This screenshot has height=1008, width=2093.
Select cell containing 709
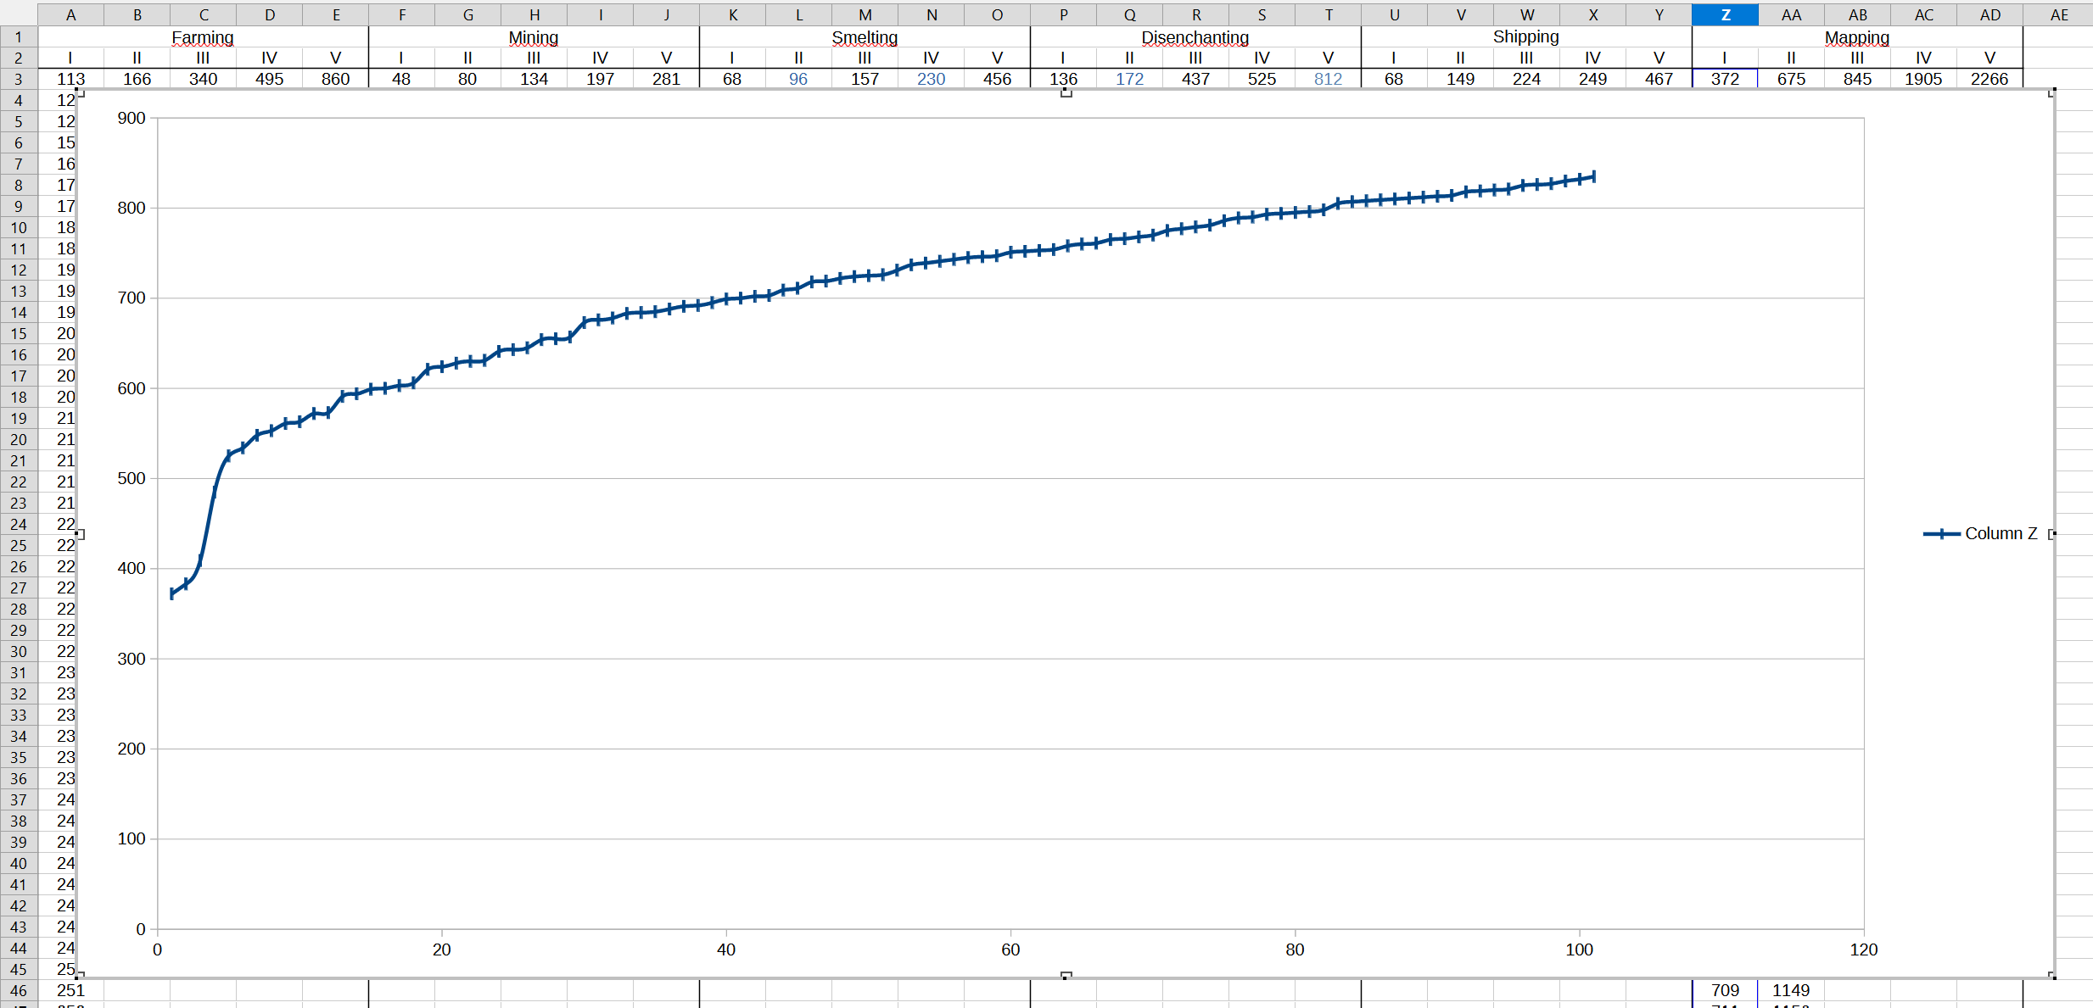coord(1725,990)
